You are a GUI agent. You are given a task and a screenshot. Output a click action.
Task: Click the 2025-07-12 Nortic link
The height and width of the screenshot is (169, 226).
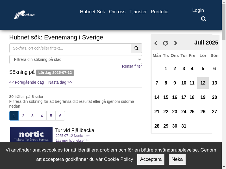click(x=73, y=136)
